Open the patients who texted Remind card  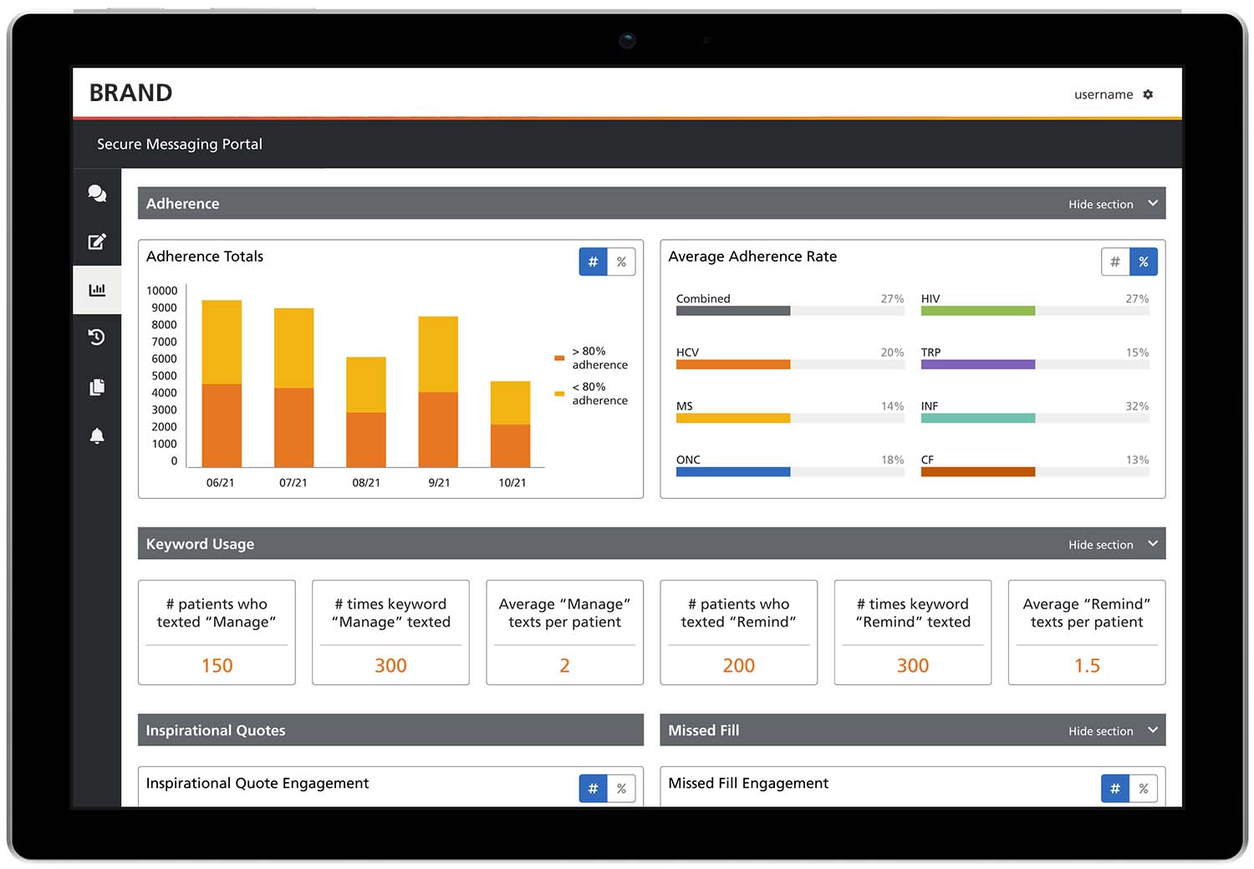739,633
